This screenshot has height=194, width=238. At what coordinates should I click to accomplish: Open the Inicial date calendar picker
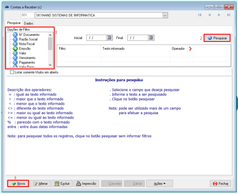coord(109,38)
